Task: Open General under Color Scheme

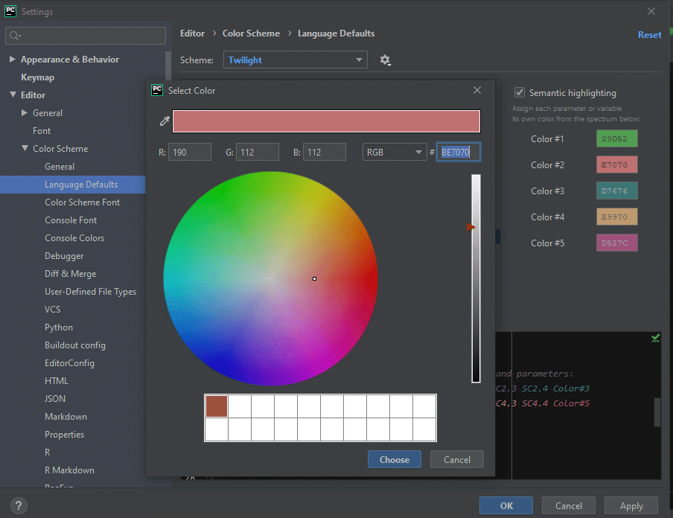Action: click(x=60, y=167)
